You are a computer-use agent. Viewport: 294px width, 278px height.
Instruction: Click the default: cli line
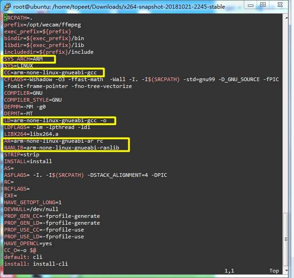click(23, 257)
